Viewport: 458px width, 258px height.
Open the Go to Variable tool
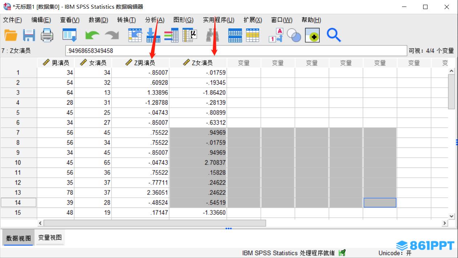(153, 35)
